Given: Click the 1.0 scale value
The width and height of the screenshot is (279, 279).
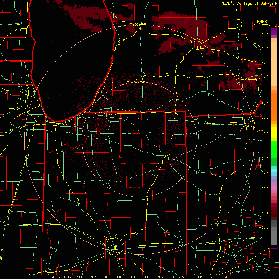Looking at the screenshot, I should tap(265, 186).
